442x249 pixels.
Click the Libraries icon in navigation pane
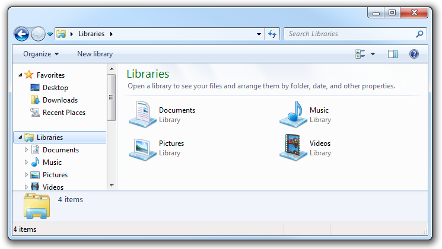[29, 137]
